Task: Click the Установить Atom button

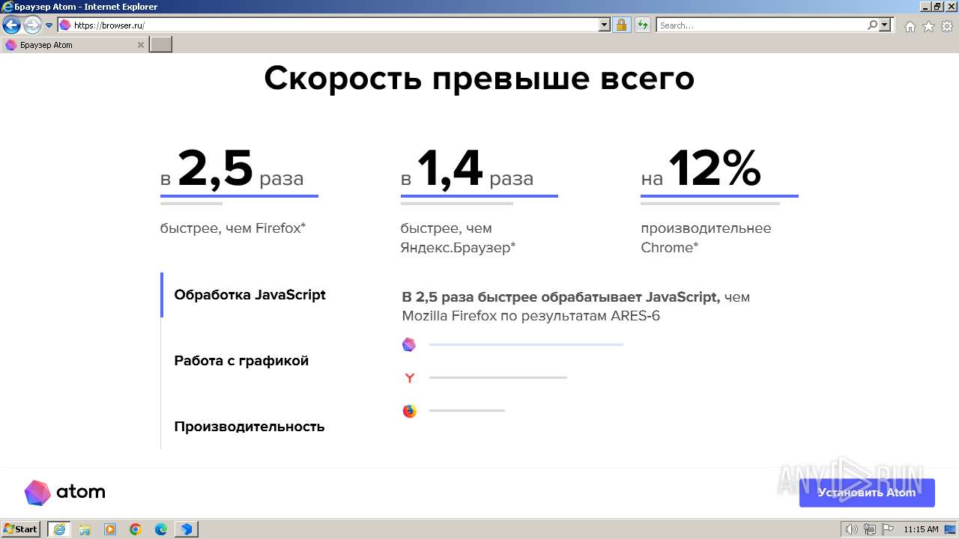Action: click(x=867, y=493)
